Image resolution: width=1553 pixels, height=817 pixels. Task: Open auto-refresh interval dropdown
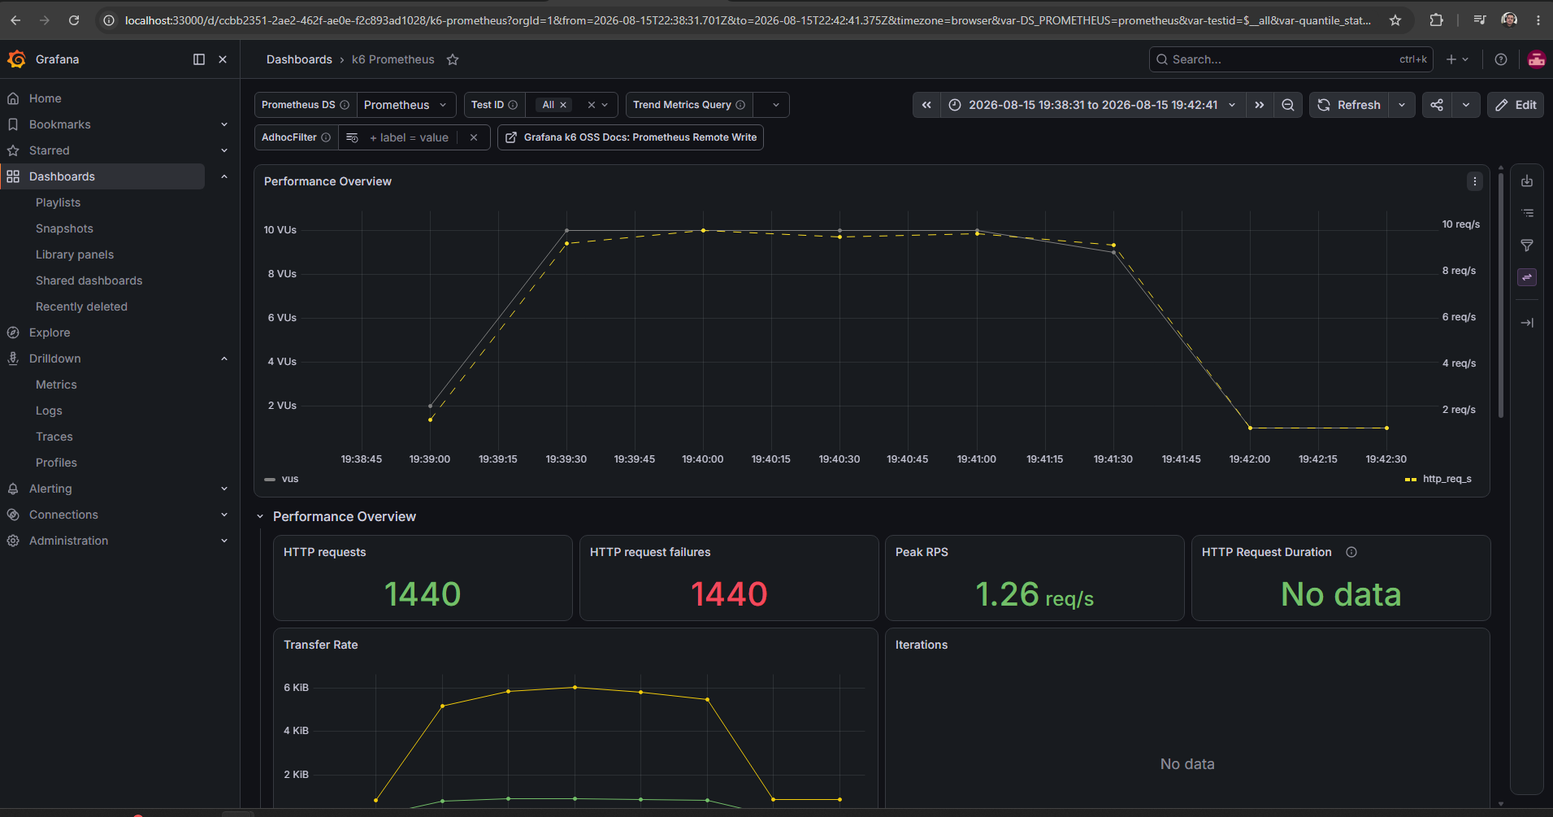[x=1402, y=105]
